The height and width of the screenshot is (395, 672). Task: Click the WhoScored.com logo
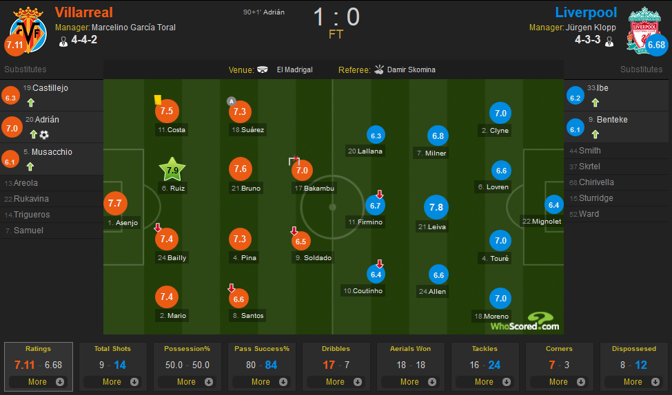(x=525, y=322)
